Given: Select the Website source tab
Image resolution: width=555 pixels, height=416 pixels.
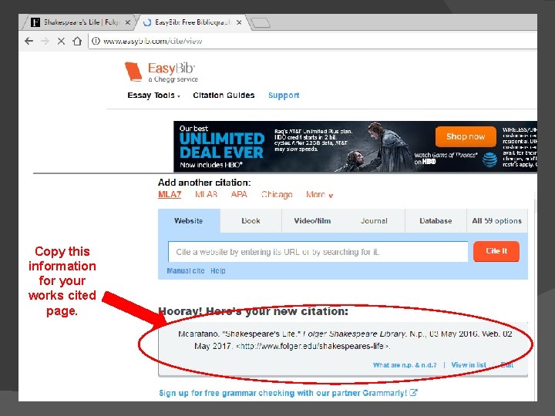Looking at the screenshot, I should [189, 221].
